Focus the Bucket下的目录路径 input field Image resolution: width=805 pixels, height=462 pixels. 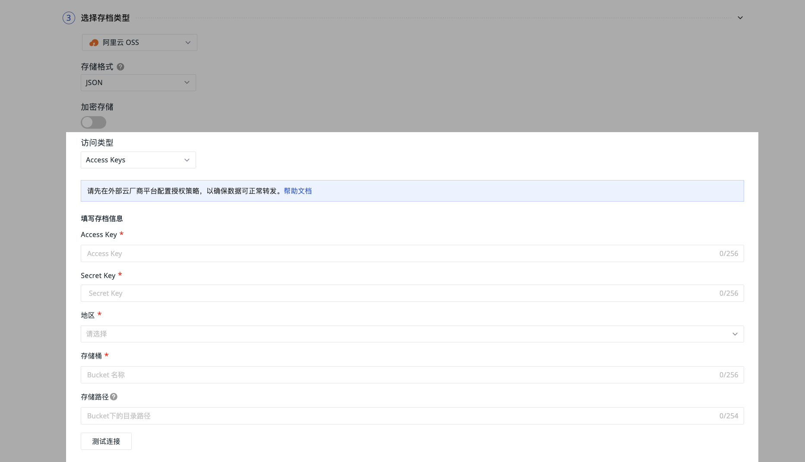click(412, 416)
